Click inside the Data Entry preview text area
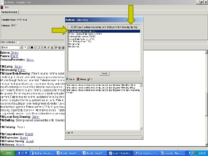The height and width of the screenshot is (156, 208). (x=103, y=107)
